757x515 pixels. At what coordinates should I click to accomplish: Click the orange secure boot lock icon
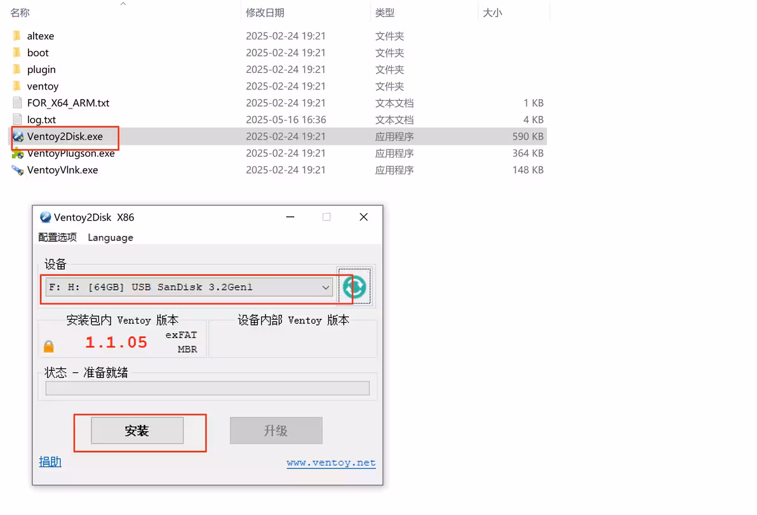point(49,346)
